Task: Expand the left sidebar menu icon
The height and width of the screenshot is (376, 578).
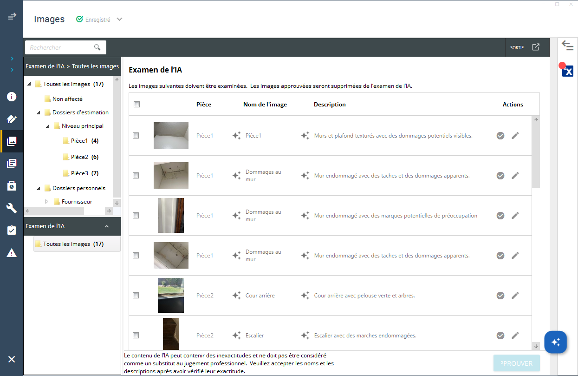Action: tap(12, 16)
